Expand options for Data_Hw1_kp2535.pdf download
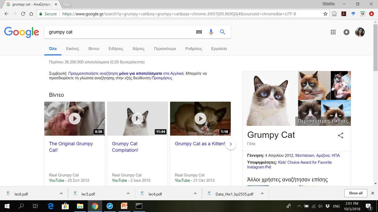The width and height of the screenshot is (378, 212). tap(262, 194)
